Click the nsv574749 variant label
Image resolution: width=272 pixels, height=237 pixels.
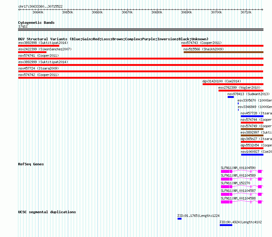point(256,126)
